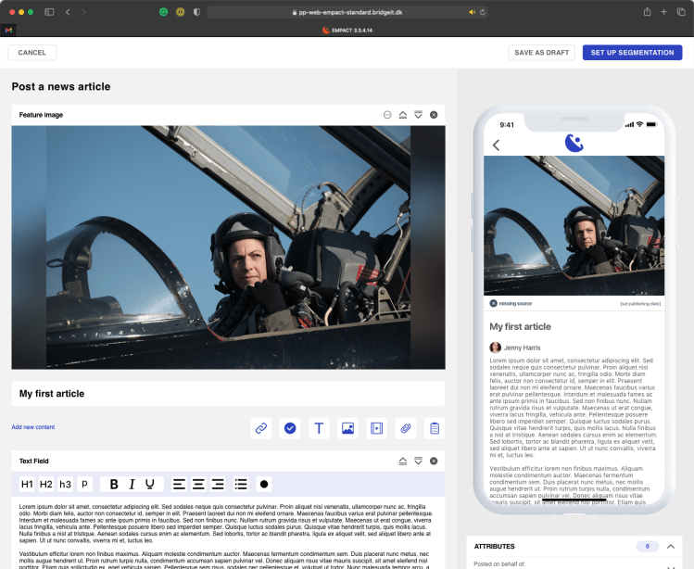Click Set Up Segmentation button

coord(632,53)
